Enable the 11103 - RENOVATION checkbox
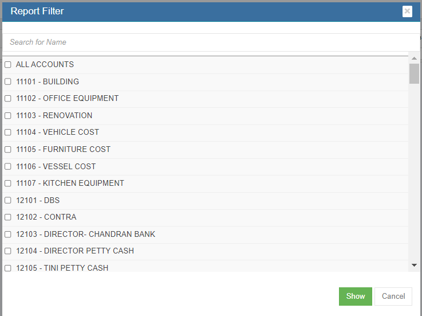This screenshot has width=422, height=316. click(x=8, y=115)
